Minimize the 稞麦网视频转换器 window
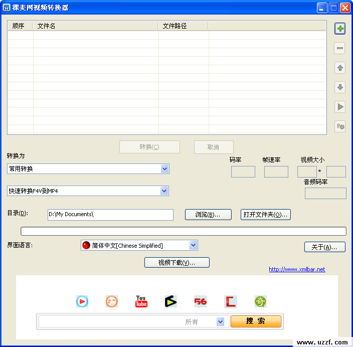 coord(322,8)
